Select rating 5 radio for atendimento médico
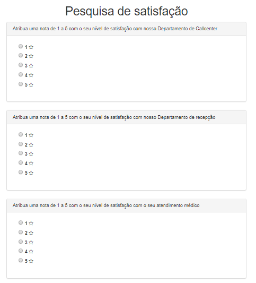 21,260
